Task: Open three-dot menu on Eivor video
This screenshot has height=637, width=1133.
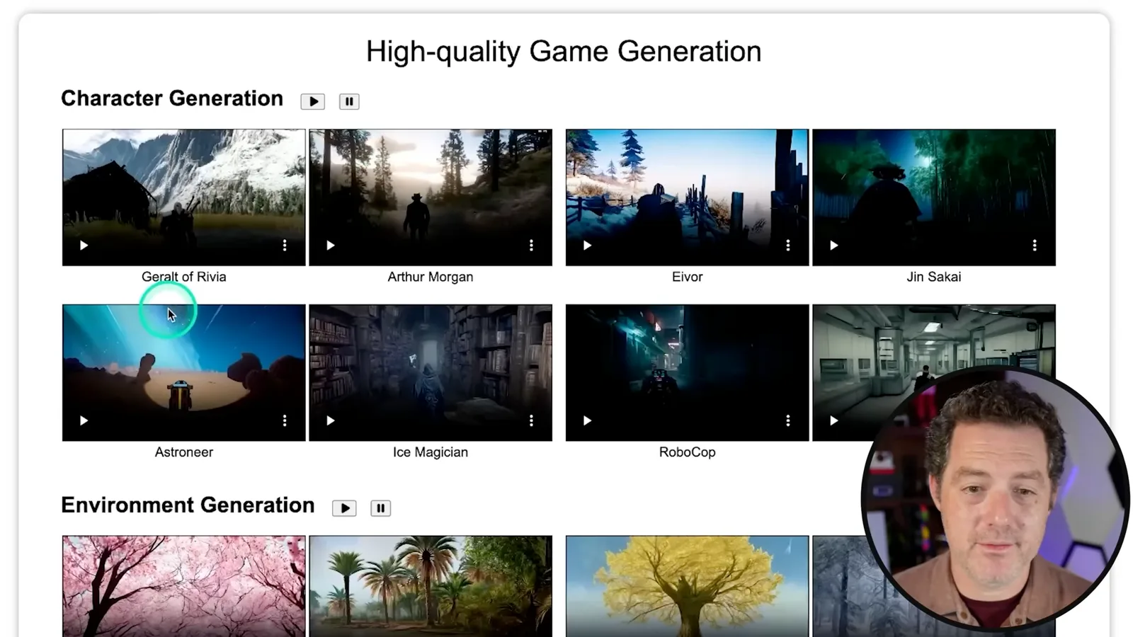Action: (x=788, y=246)
